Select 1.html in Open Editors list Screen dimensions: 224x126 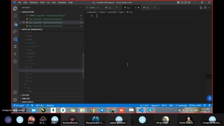(51, 15)
